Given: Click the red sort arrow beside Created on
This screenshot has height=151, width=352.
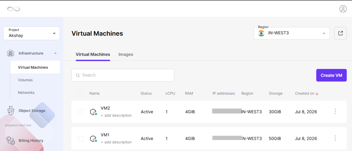Looking at the screenshot, I should [317, 94].
